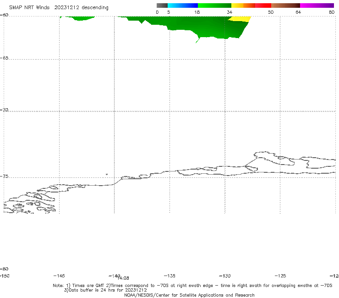This screenshot has width=339, height=298.
Task: Click the -80 latitude axis label
Action: [x=4, y=269]
